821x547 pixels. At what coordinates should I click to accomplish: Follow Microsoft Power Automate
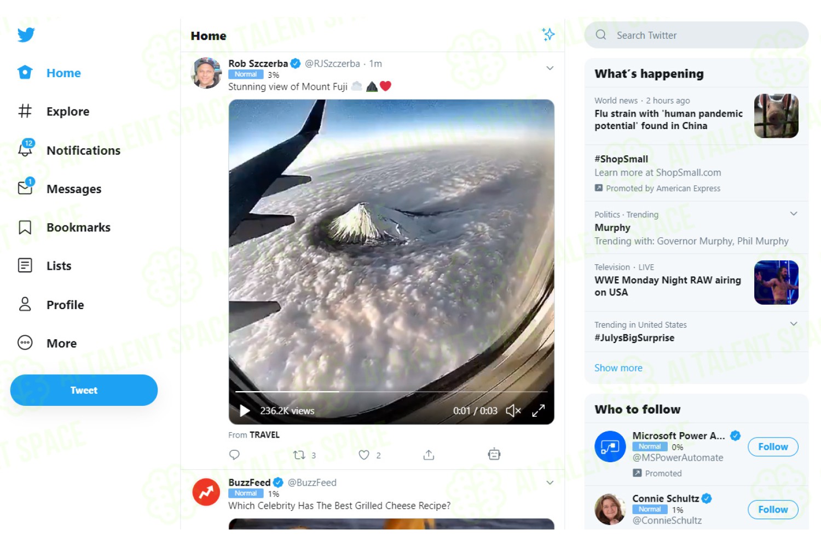(x=773, y=447)
